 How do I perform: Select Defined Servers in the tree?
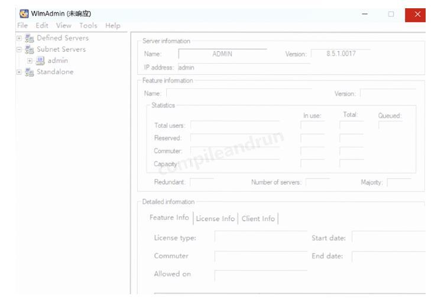[x=63, y=38]
